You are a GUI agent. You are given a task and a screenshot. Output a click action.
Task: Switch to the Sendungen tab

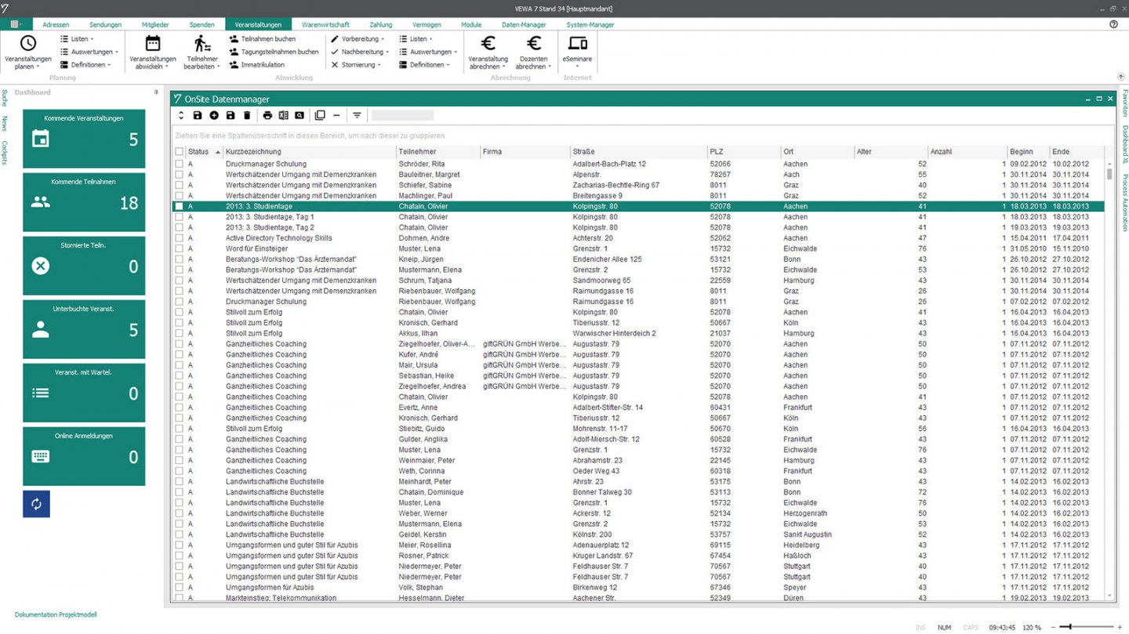105,25
